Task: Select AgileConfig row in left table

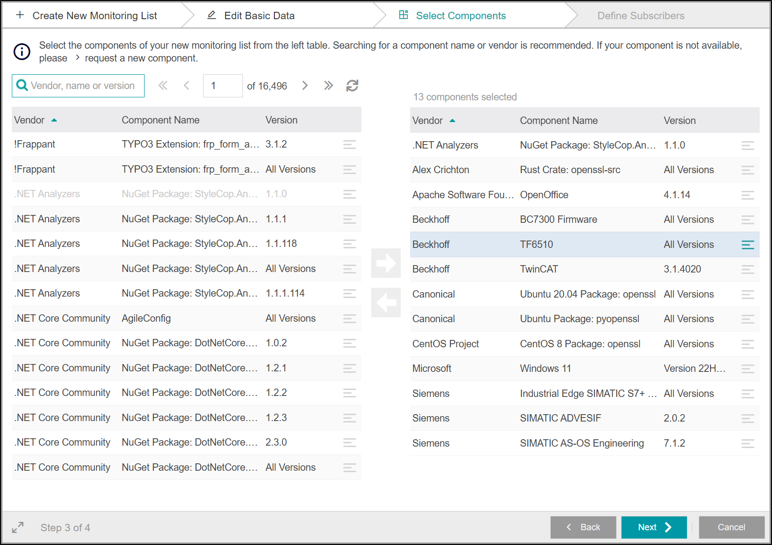Action: (x=186, y=318)
